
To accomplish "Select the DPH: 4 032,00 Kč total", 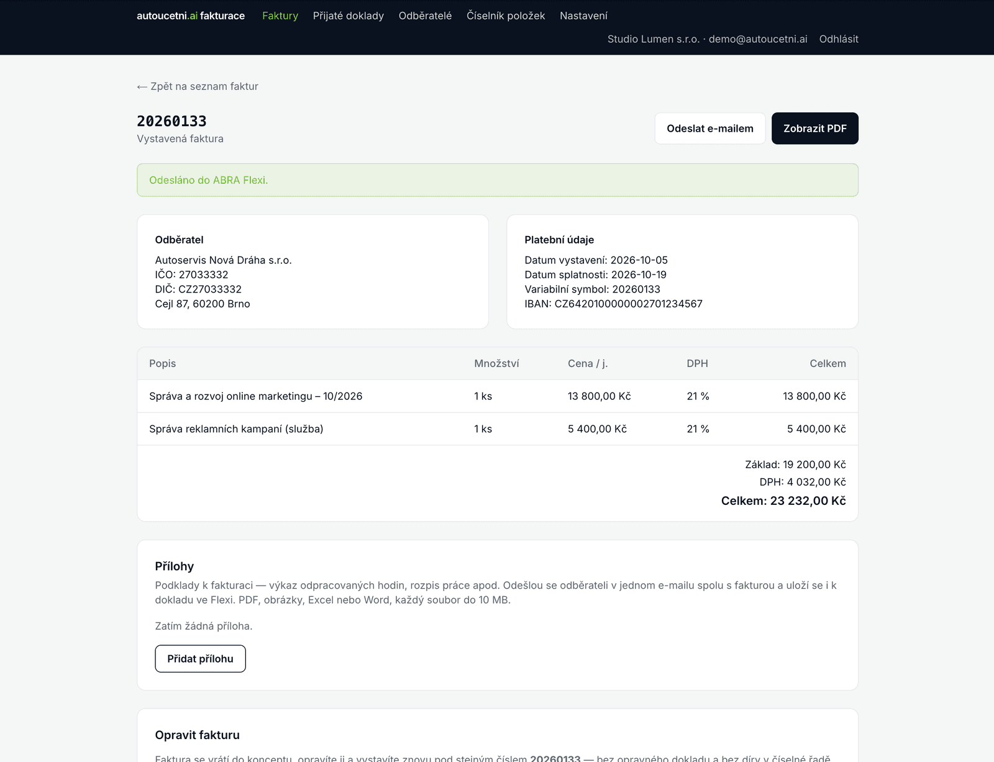I will pos(803,482).
